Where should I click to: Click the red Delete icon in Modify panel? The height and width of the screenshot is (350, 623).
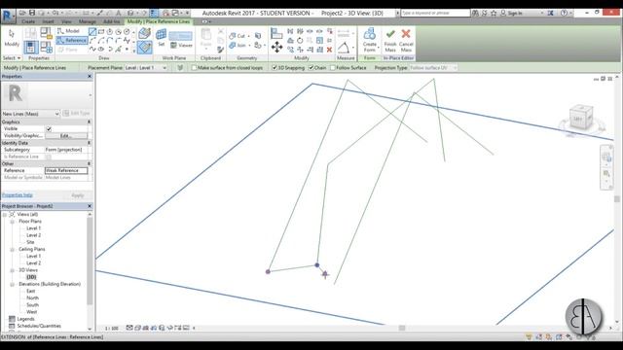329,50
